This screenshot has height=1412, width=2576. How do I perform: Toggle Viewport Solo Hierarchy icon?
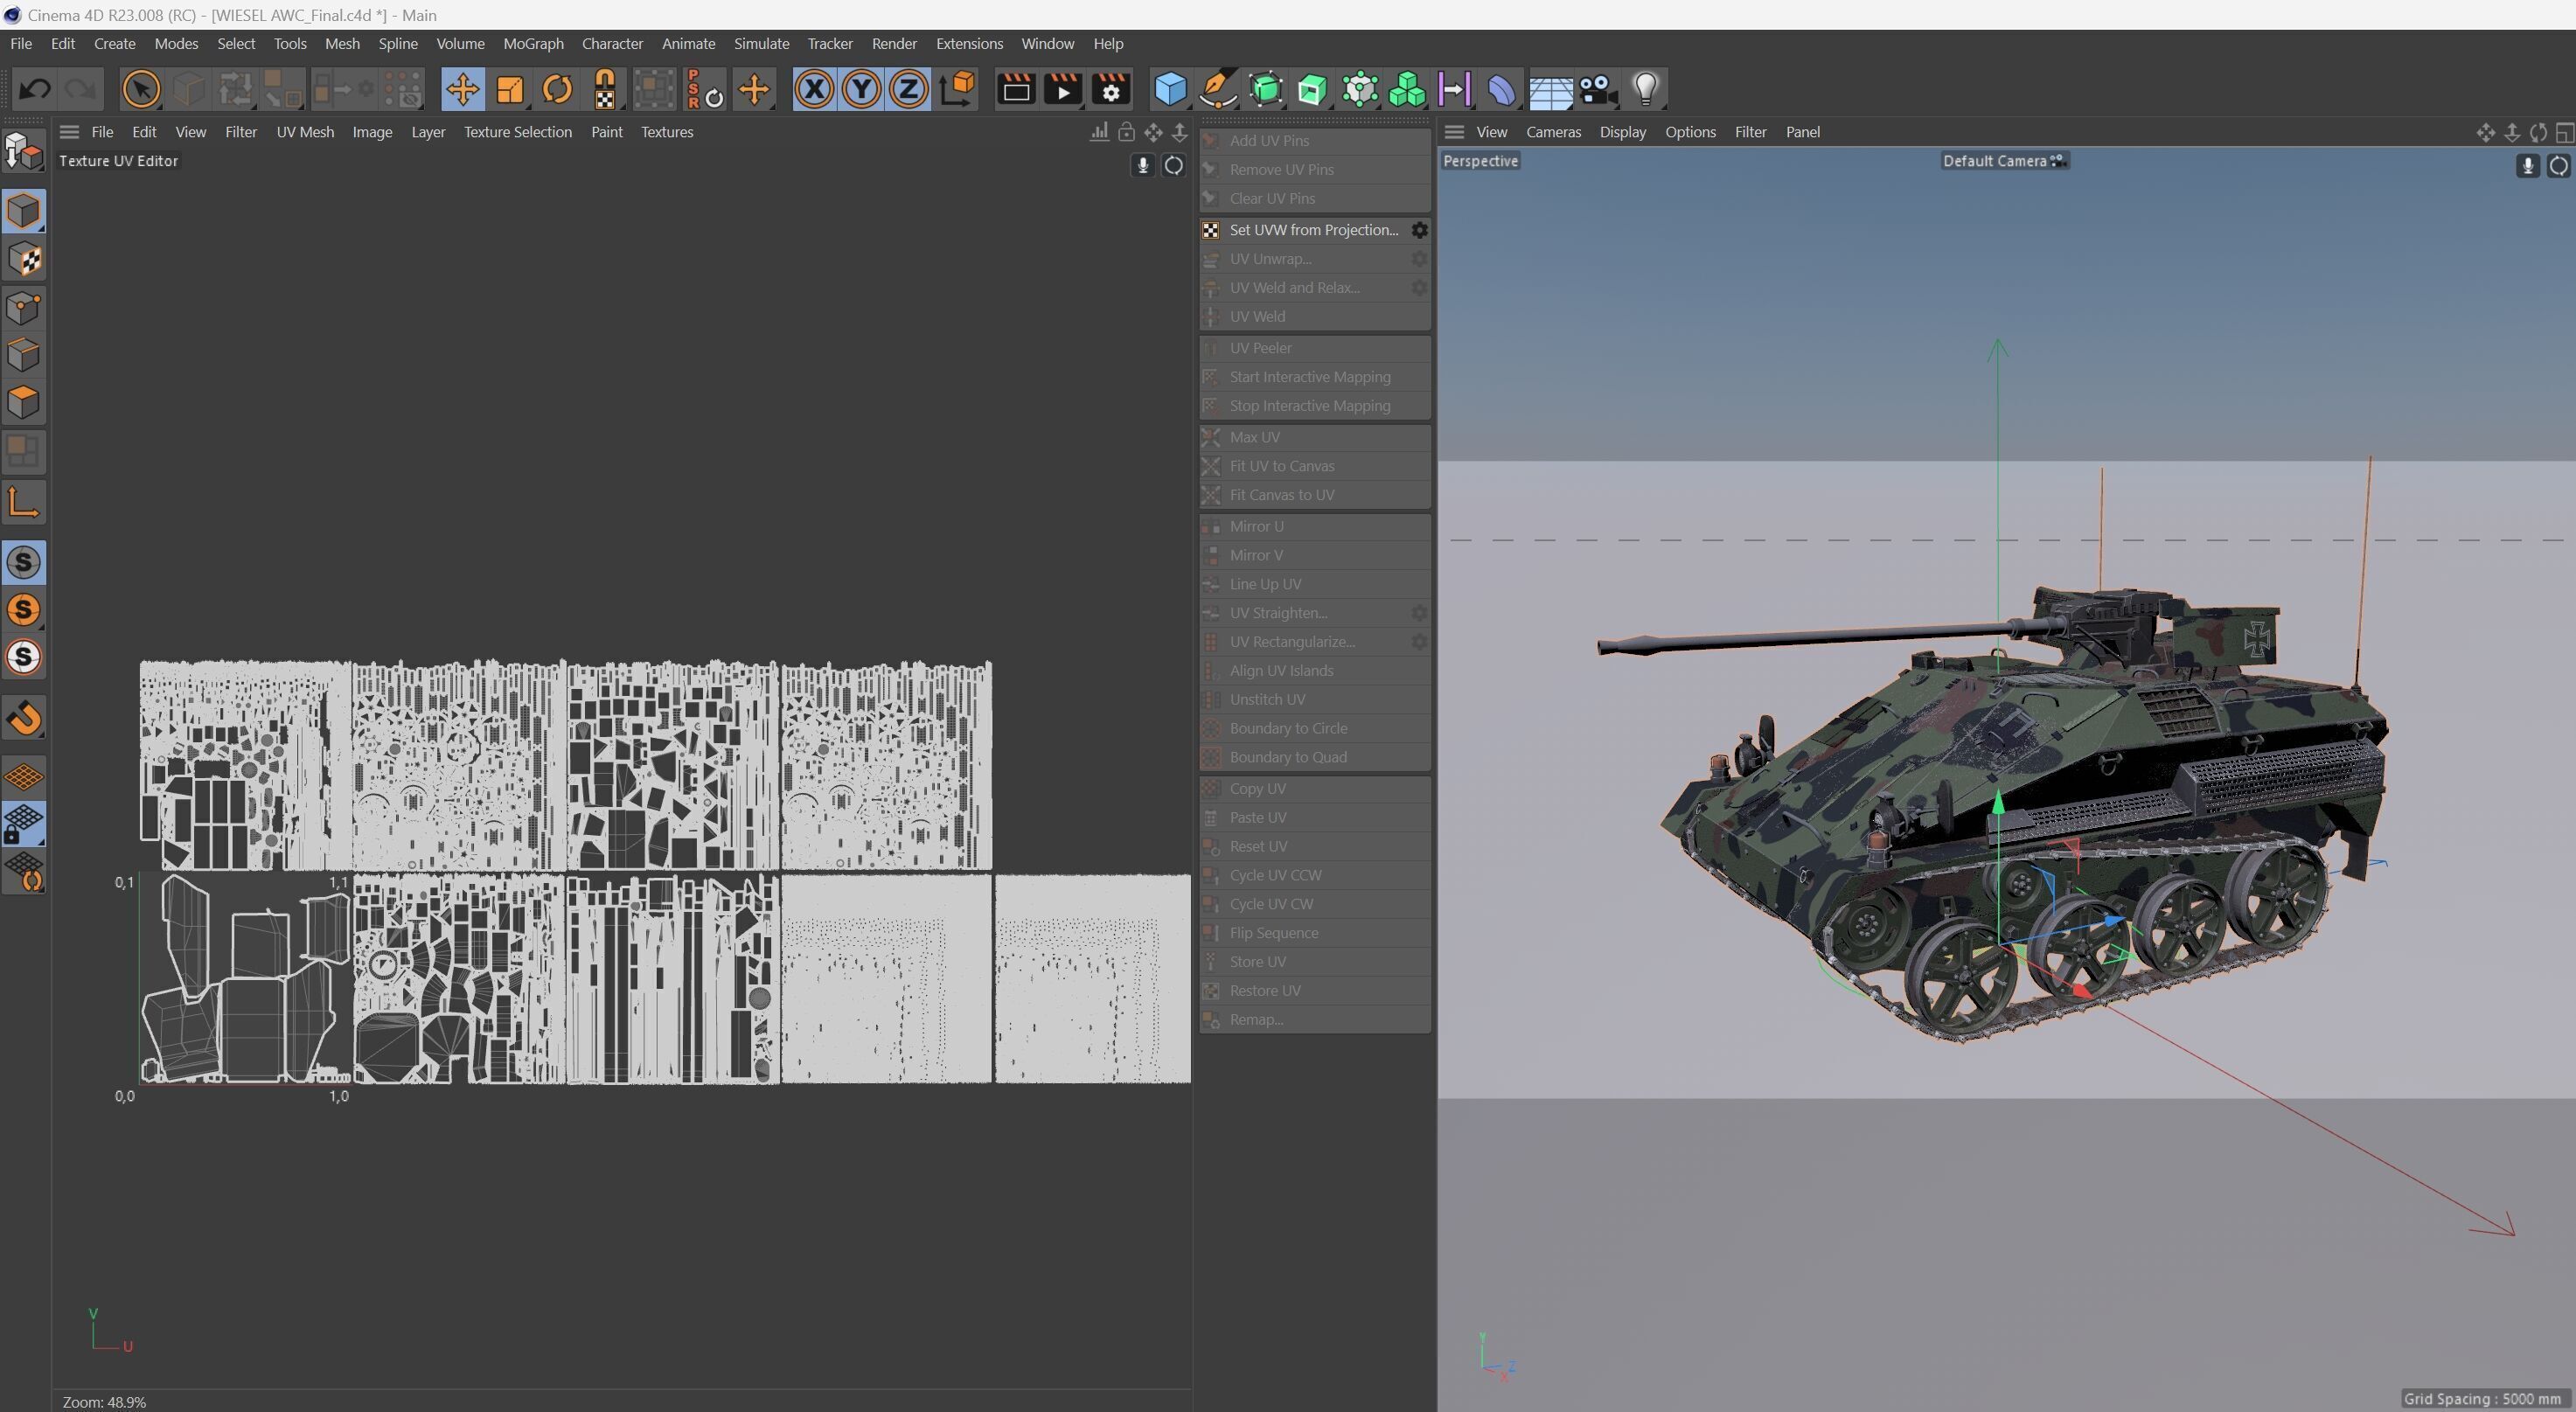tap(24, 658)
